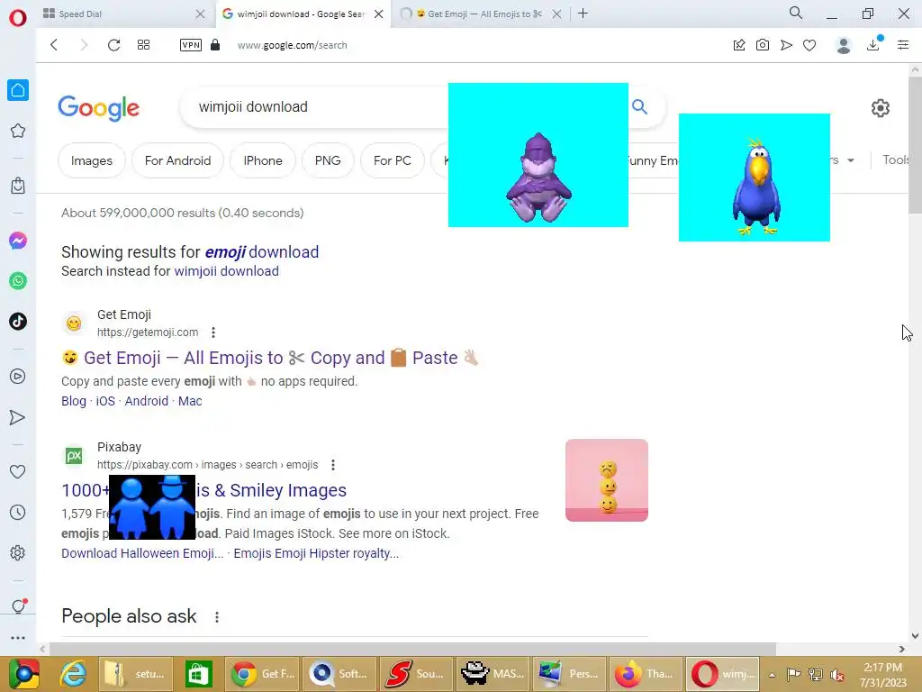Open WhatsApp in the sidebar

pyautogui.click(x=18, y=281)
